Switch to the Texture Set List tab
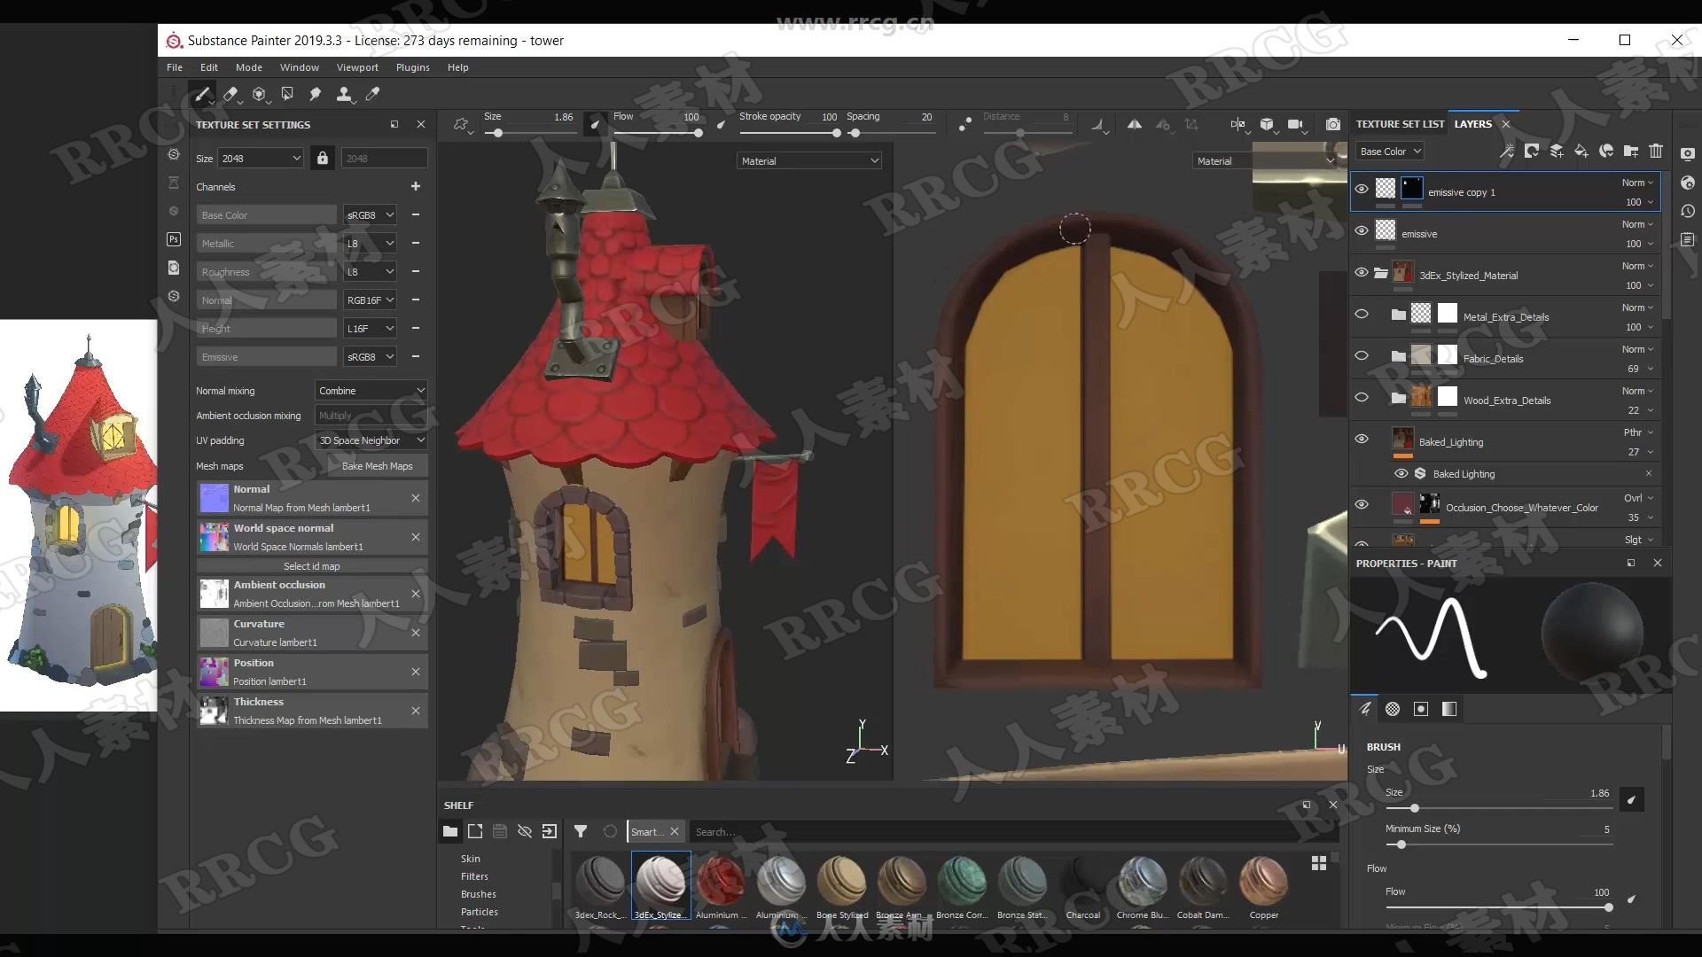 [x=1400, y=124]
